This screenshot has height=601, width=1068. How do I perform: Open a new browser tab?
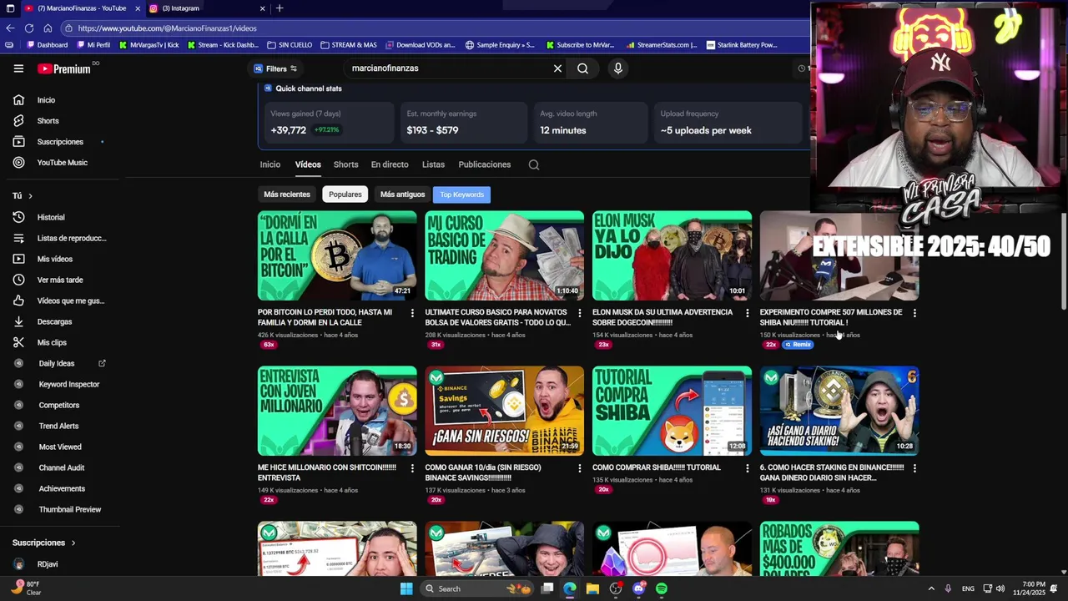click(280, 8)
